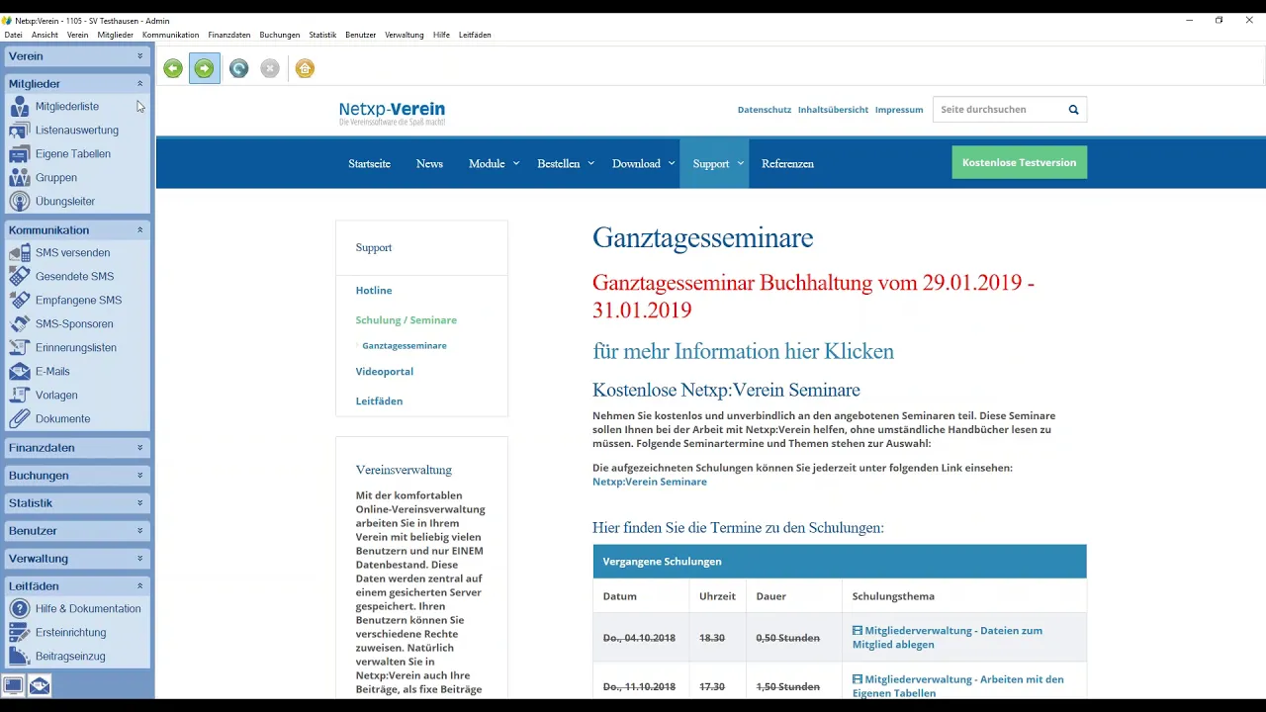
Task: Click the Hotline link in Support menu
Action: 374,290
